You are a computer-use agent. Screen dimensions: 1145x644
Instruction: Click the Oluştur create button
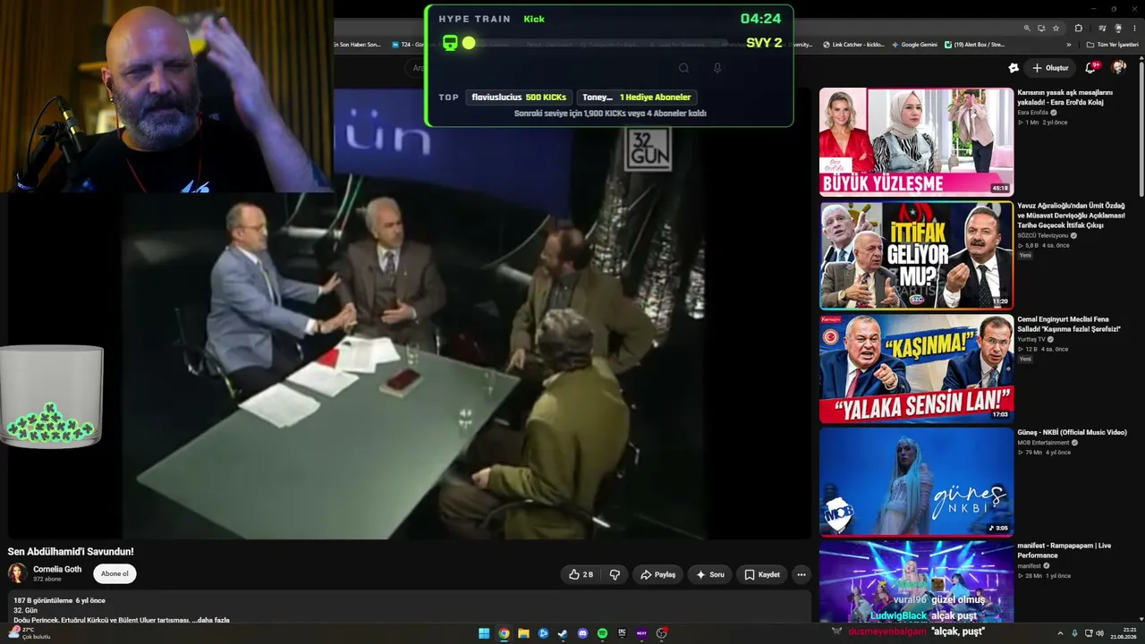point(1050,68)
